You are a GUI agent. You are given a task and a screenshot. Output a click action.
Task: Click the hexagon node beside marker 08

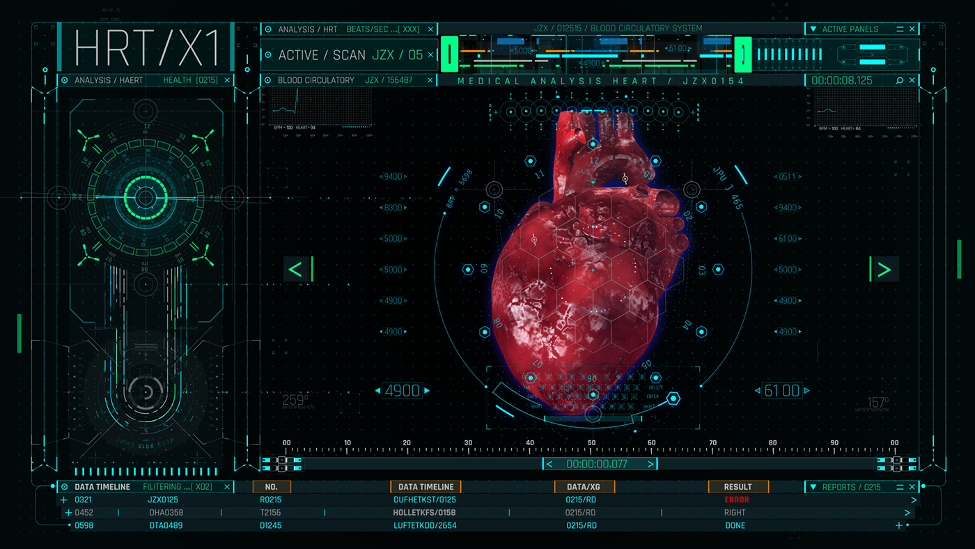tap(485, 332)
